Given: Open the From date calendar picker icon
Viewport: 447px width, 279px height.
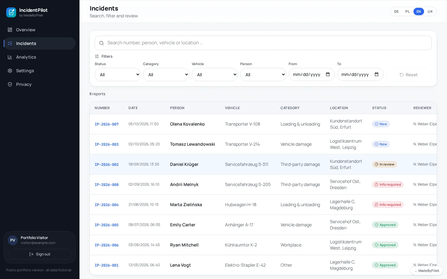Looking at the screenshot, I should point(328,74).
